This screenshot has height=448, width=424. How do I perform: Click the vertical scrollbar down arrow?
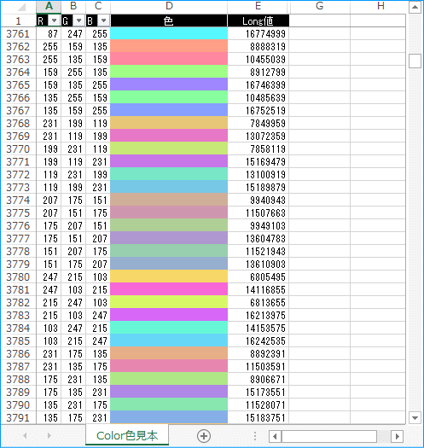415,418
